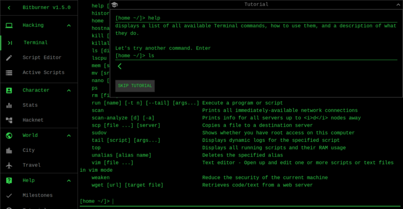Click the City buildings icon

tap(9, 150)
